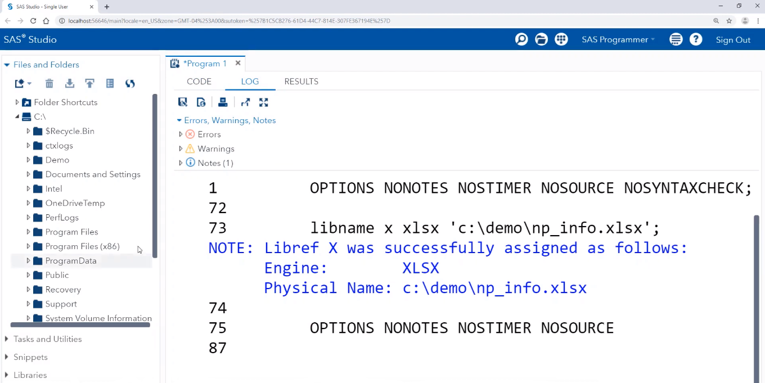This screenshot has width=765, height=383.
Task: Click the Properties icon in Files panel
Action: 110,83
